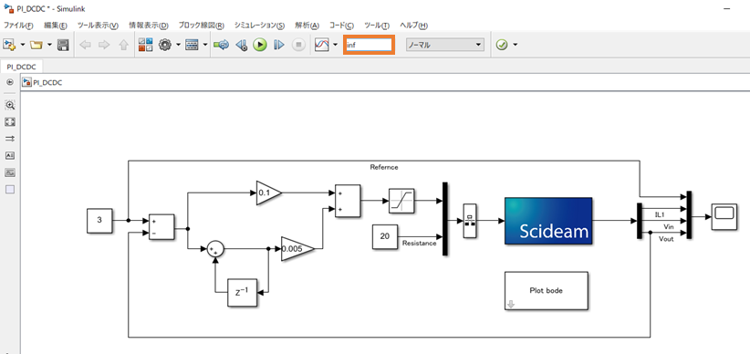This screenshot has height=354, width=750.
Task: Click the Stop simulation button
Action: coord(298,45)
